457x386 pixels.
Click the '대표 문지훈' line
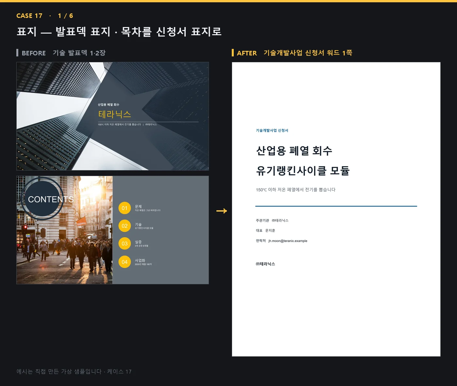click(265, 230)
